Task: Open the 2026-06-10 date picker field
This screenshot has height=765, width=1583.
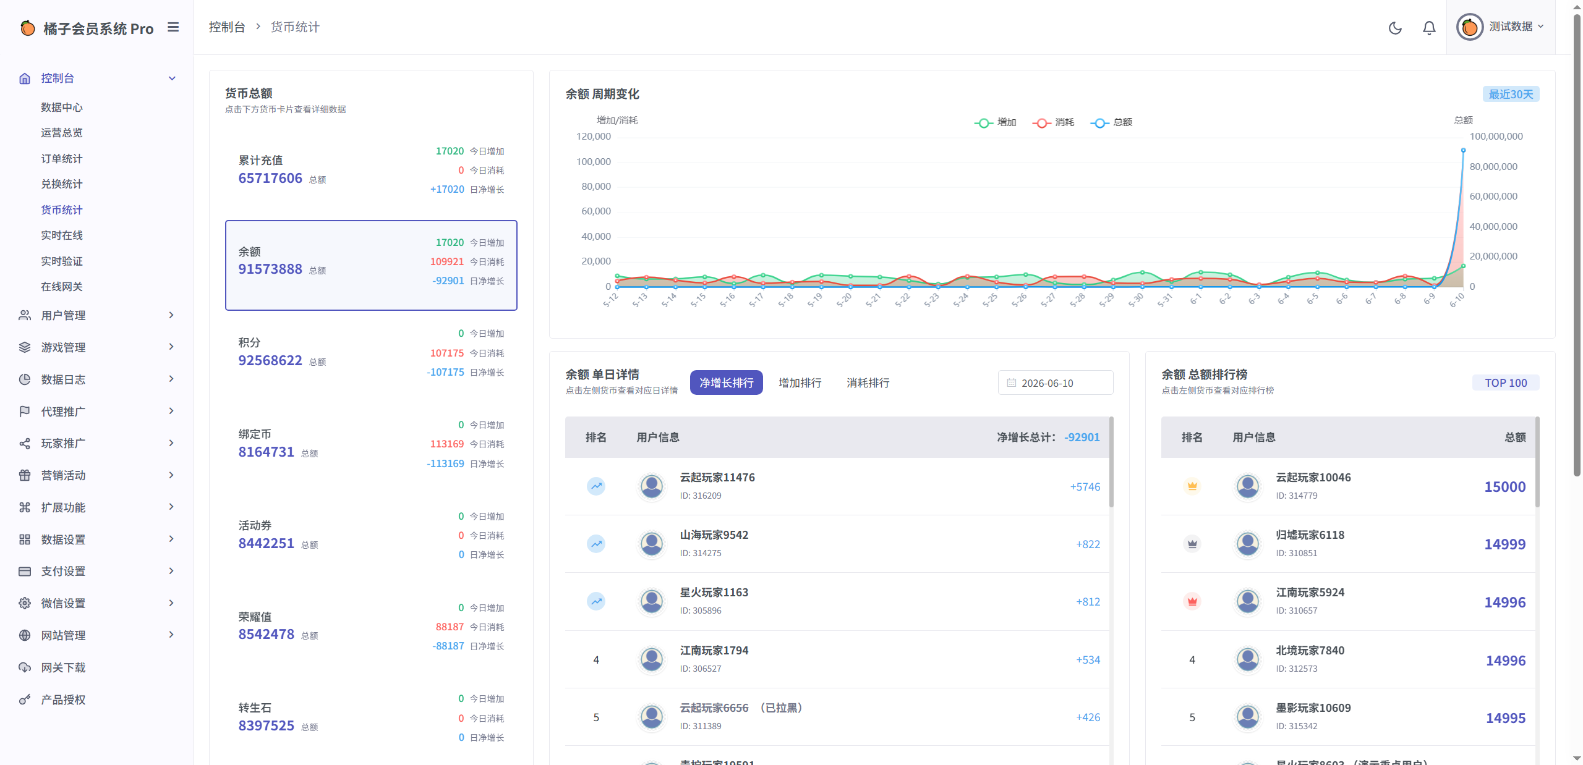Action: (x=1055, y=382)
